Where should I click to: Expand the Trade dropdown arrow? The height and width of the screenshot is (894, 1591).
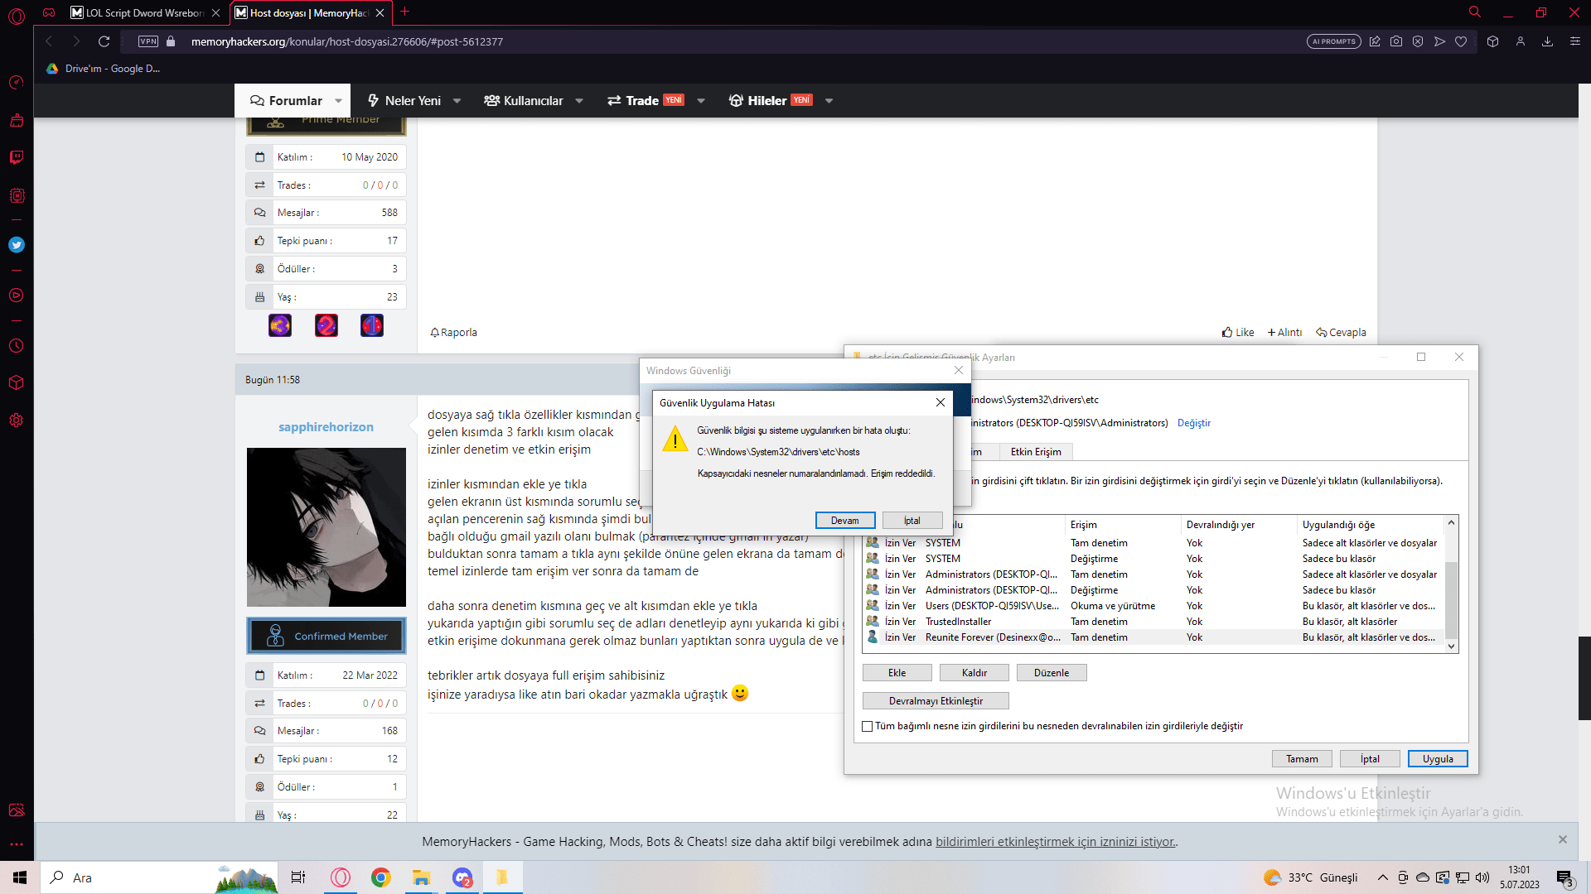point(701,101)
